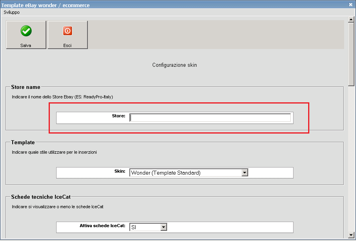
Task: Expand the Attiva schede IceCat dropdown
Action: [x=163, y=227]
